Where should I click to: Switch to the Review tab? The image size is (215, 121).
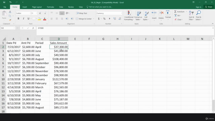[71, 7]
